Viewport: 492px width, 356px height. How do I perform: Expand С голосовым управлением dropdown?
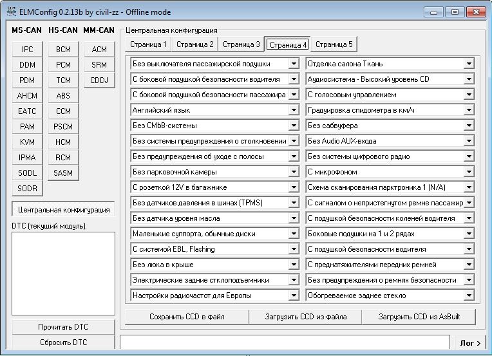coord(390,95)
